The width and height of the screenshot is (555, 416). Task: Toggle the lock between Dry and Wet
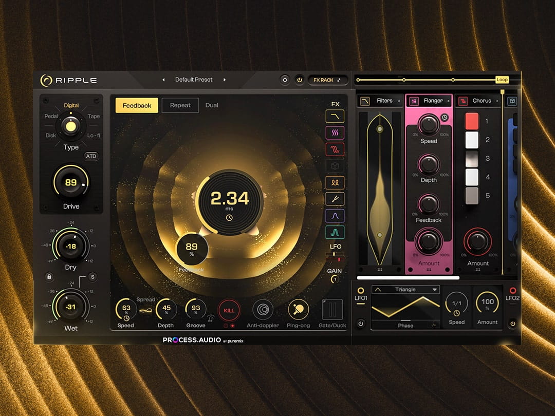tap(49, 277)
